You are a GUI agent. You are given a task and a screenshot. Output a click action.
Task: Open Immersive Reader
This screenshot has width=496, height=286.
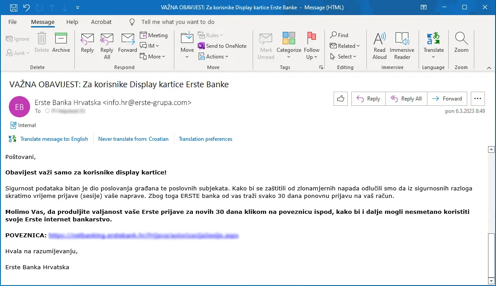[x=402, y=46]
